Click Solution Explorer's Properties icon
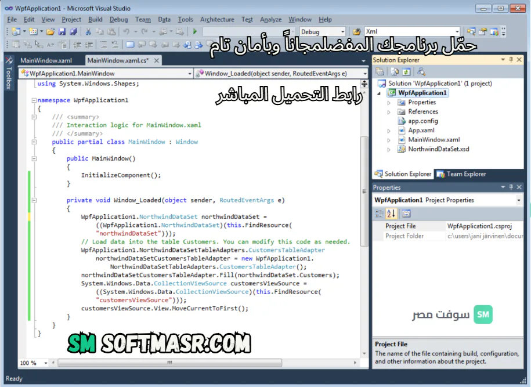Image resolution: width=531 pixels, height=387 pixels. (x=380, y=71)
